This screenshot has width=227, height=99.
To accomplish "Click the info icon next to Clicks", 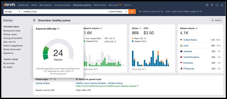I will pyautogui.click(x=140, y=28).
